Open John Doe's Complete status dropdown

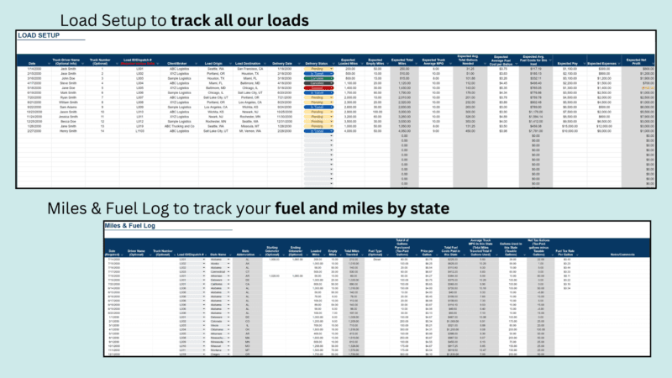[331, 78]
